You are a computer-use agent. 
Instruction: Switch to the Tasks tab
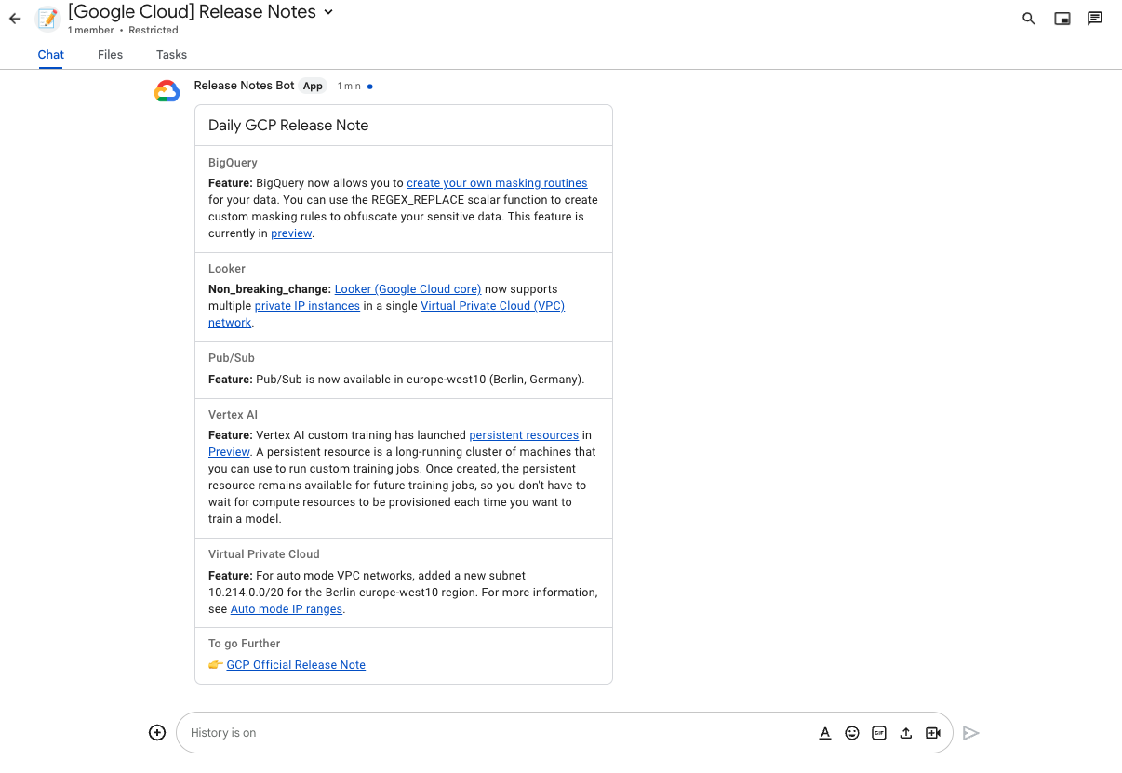tap(171, 55)
